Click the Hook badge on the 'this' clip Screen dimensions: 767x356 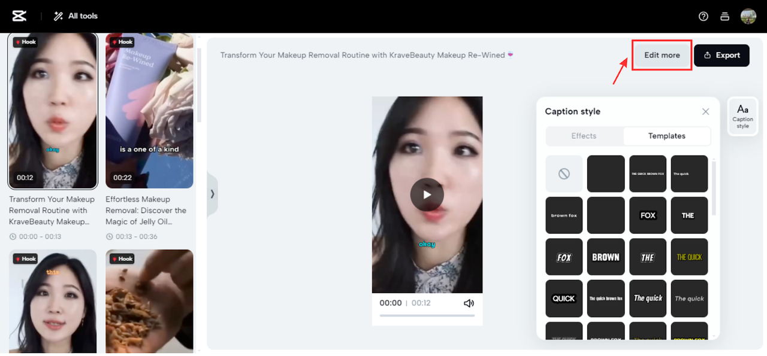point(26,258)
